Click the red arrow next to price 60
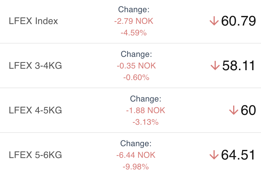The height and width of the screenshot is (174, 261). 233,110
